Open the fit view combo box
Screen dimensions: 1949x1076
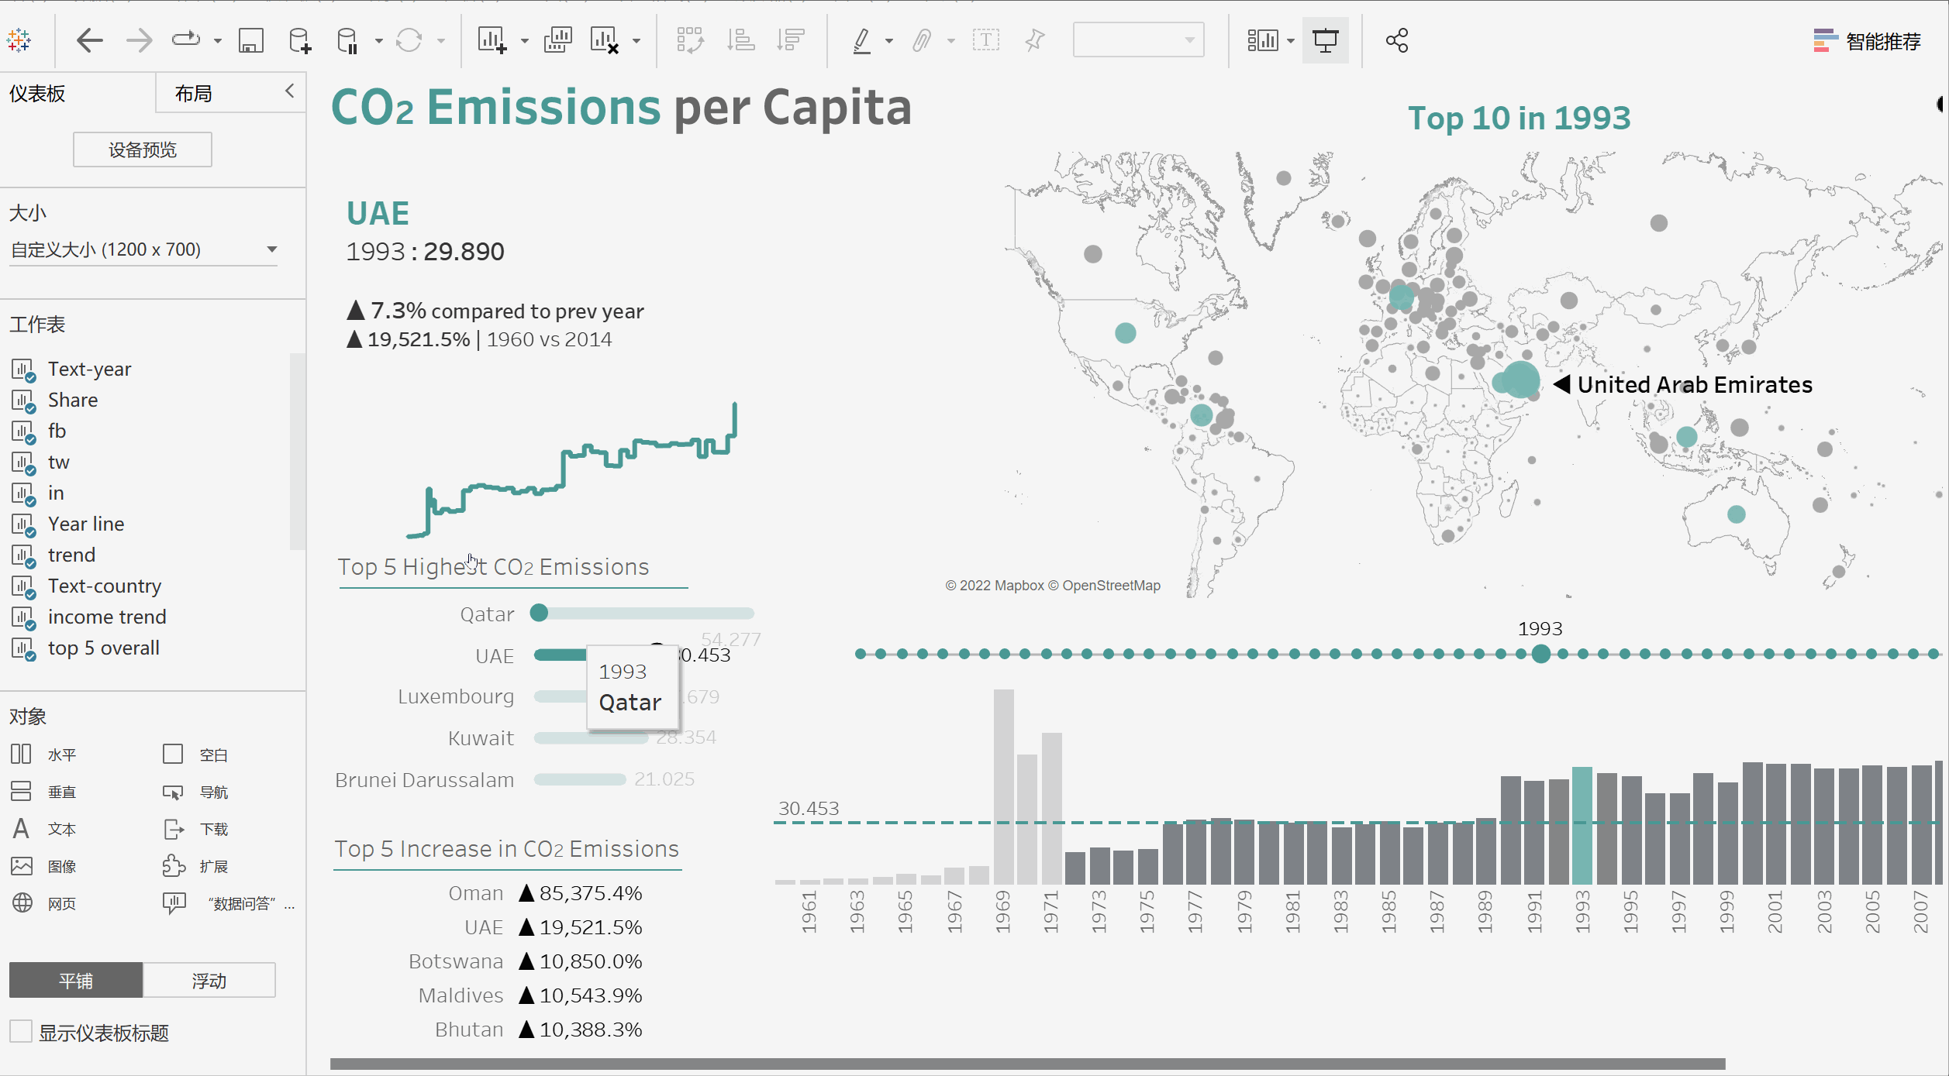pos(1138,40)
